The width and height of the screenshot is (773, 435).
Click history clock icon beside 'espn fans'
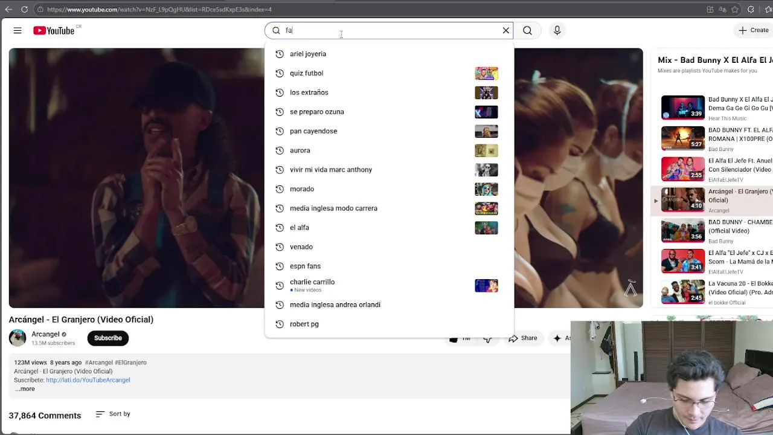point(280,266)
